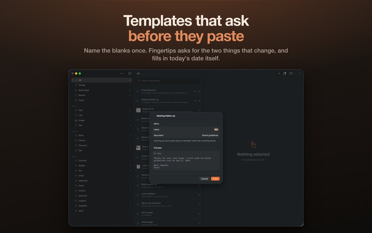Click the clock icon beside Recent

click(x=76, y=95)
